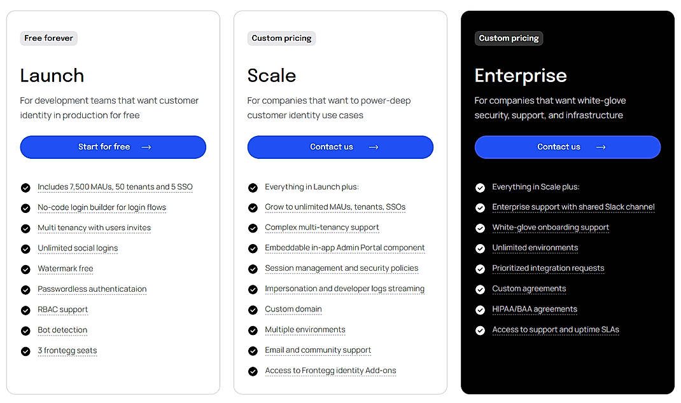Click the Free forever badge on the Launch card
Viewport: 681px width, 403px height.
48,38
